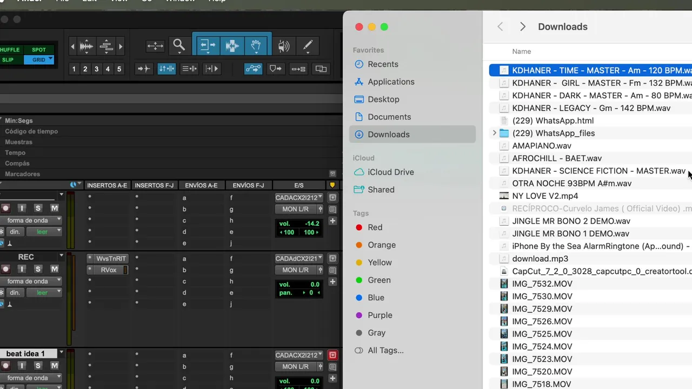Image resolution: width=692 pixels, height=389 pixels.
Task: Toggle Link Track and Edit Selection
Action: 189,69
